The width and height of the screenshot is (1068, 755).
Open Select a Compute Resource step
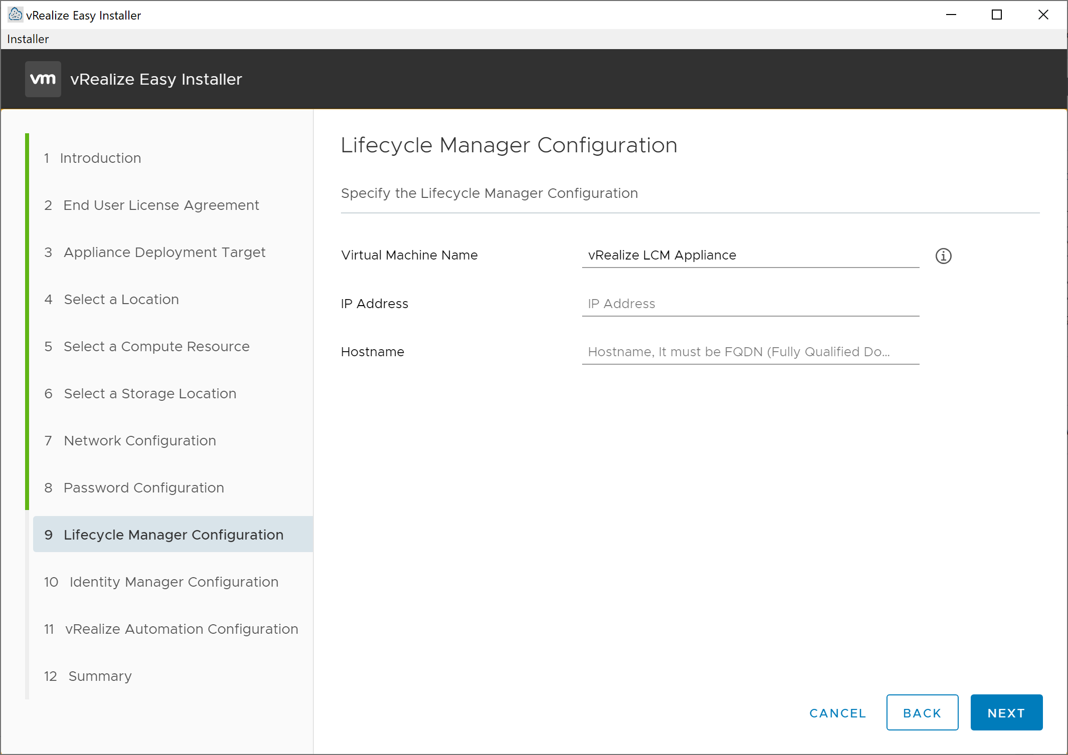156,347
